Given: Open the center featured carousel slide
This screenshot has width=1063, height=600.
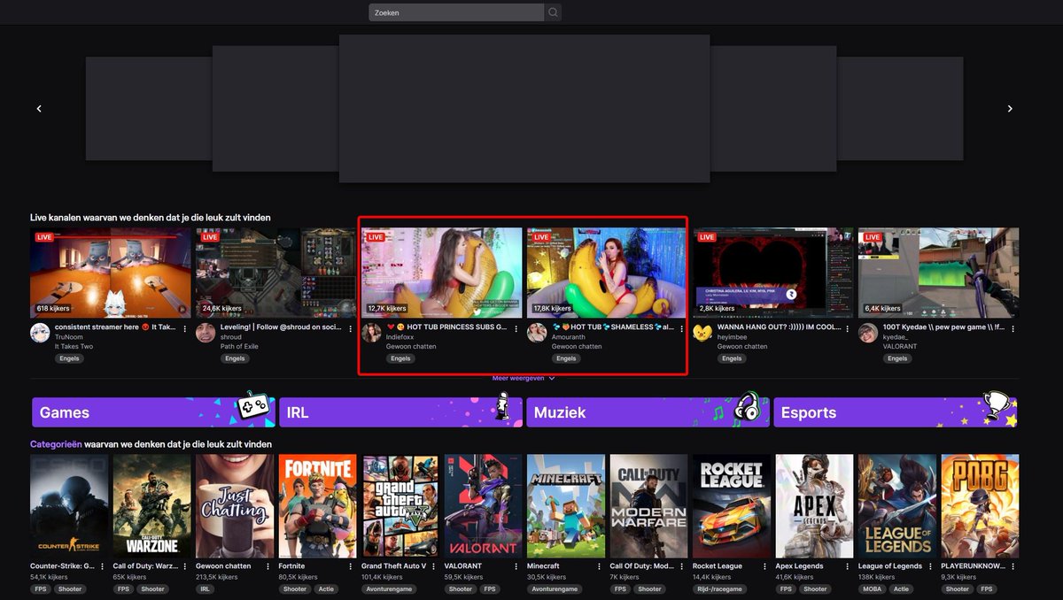Looking at the screenshot, I should tap(524, 109).
